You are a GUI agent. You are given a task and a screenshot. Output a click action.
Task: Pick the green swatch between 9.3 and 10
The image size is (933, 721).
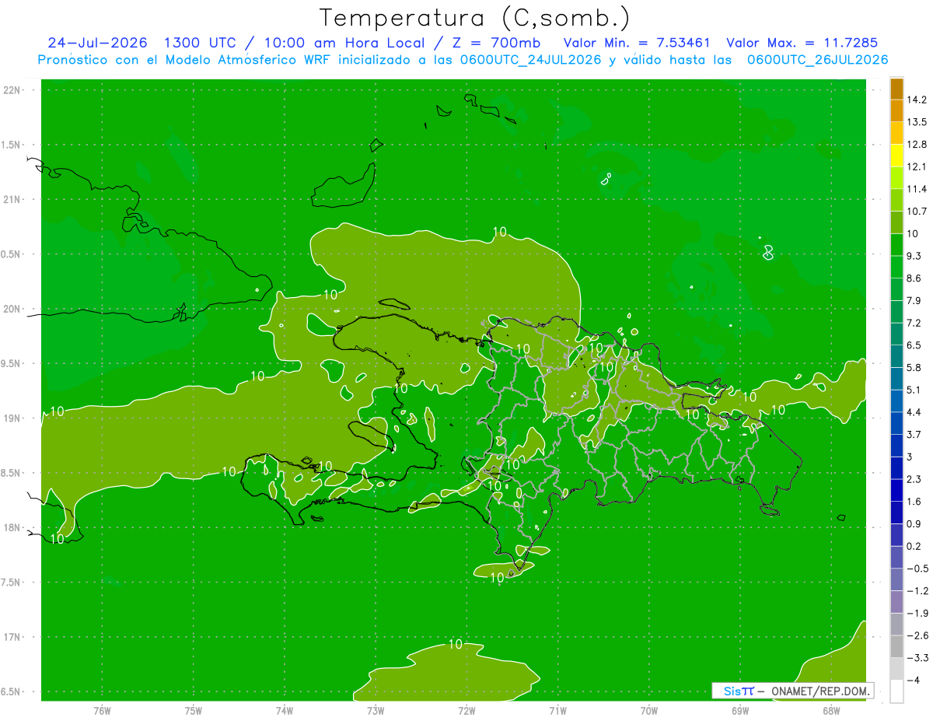point(896,245)
